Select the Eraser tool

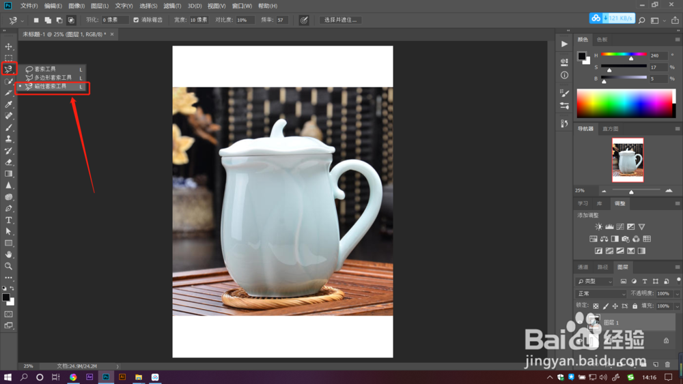click(8, 162)
